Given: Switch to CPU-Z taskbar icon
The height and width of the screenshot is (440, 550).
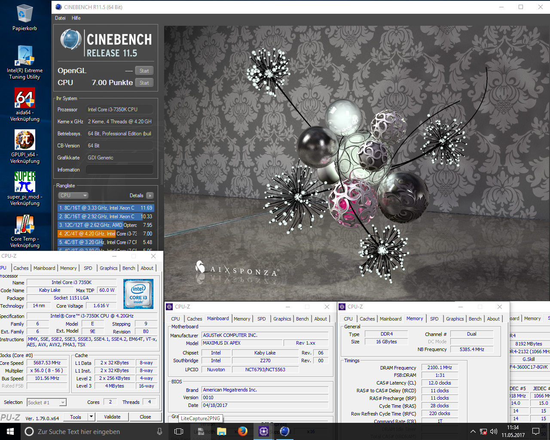Looking at the screenshot, I should tap(263, 431).
